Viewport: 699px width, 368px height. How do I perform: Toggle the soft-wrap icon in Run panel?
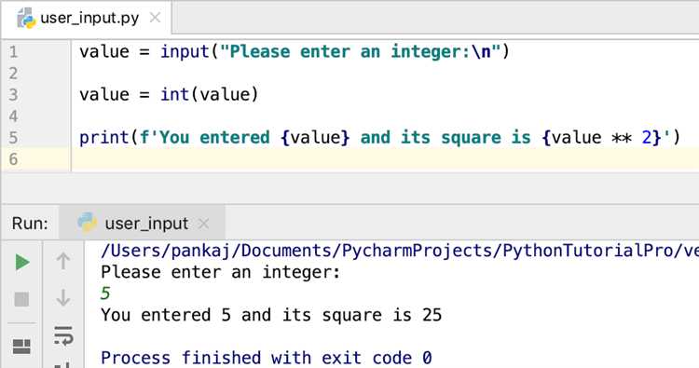coord(63,335)
